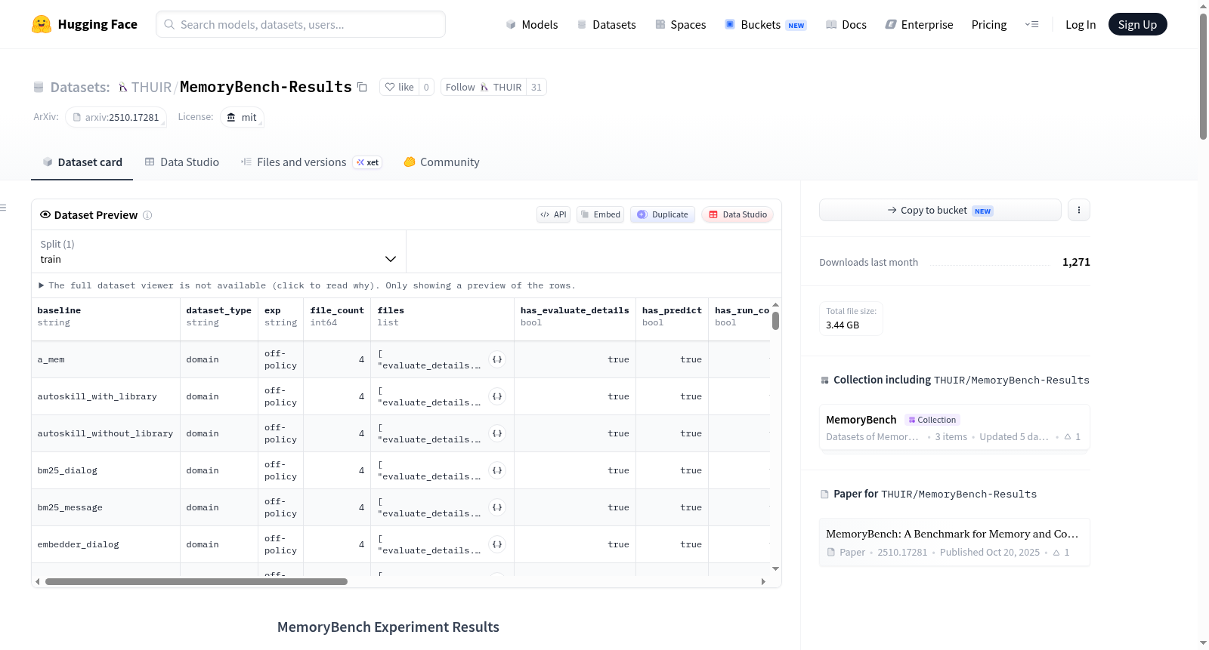Click the mit license tag

pos(242,117)
